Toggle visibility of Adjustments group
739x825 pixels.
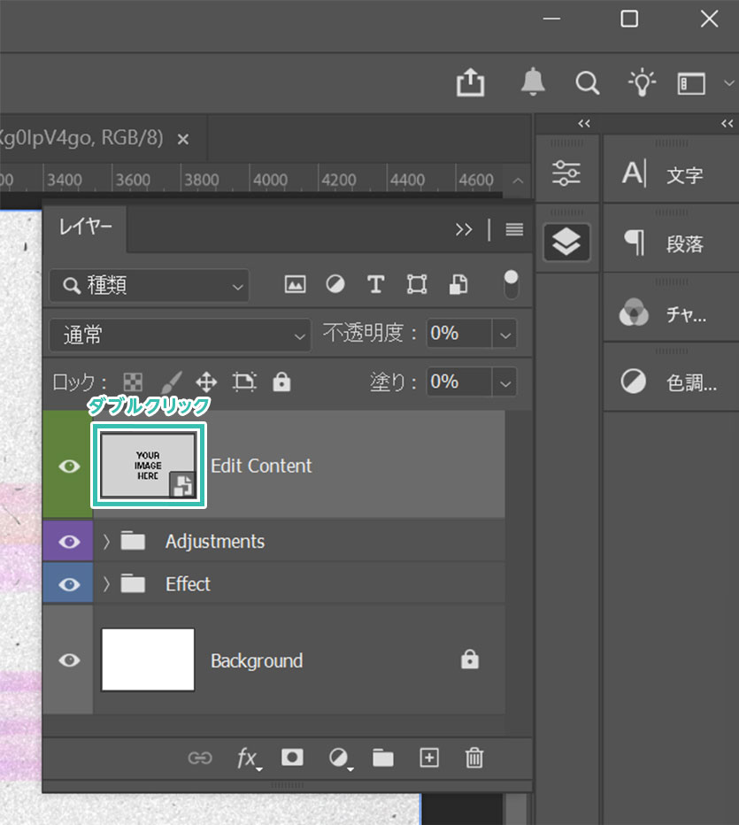pos(69,541)
